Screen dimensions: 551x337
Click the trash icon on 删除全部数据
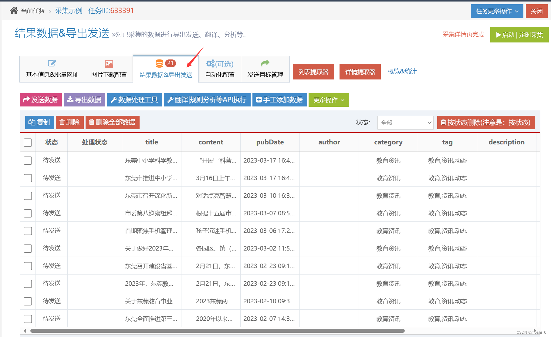tap(91, 122)
